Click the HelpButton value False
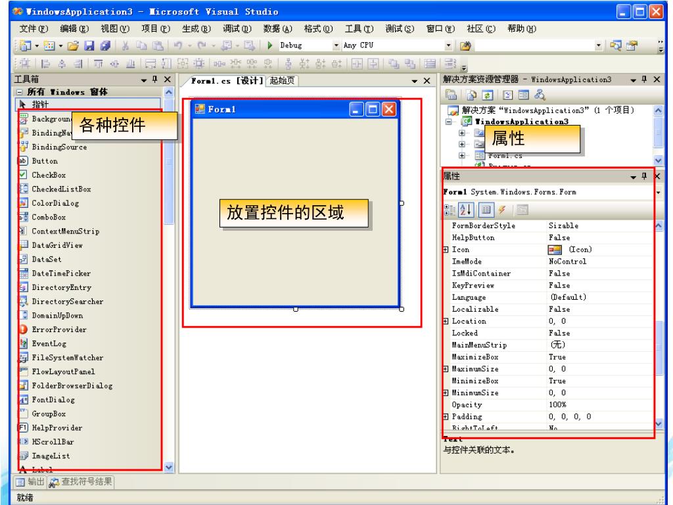The width and height of the screenshot is (673, 505). tap(559, 237)
